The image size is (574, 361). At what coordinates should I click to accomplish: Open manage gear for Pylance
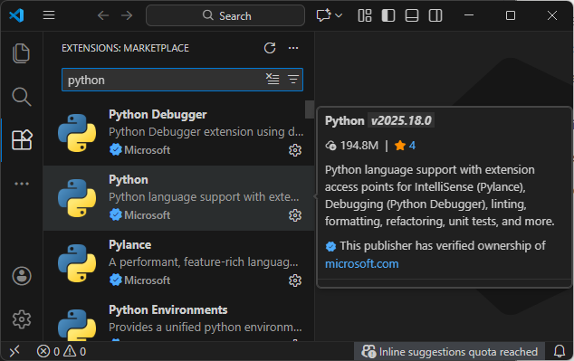point(295,280)
